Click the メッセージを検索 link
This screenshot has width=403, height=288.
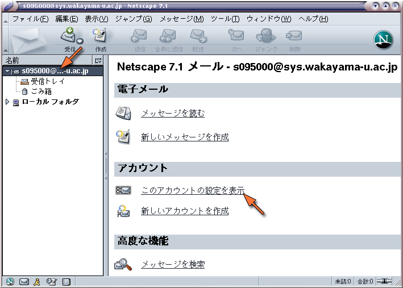coord(173,264)
